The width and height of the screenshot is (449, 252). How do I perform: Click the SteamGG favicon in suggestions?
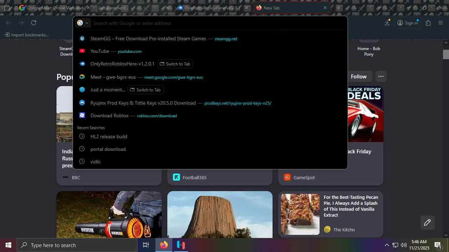[82, 38]
